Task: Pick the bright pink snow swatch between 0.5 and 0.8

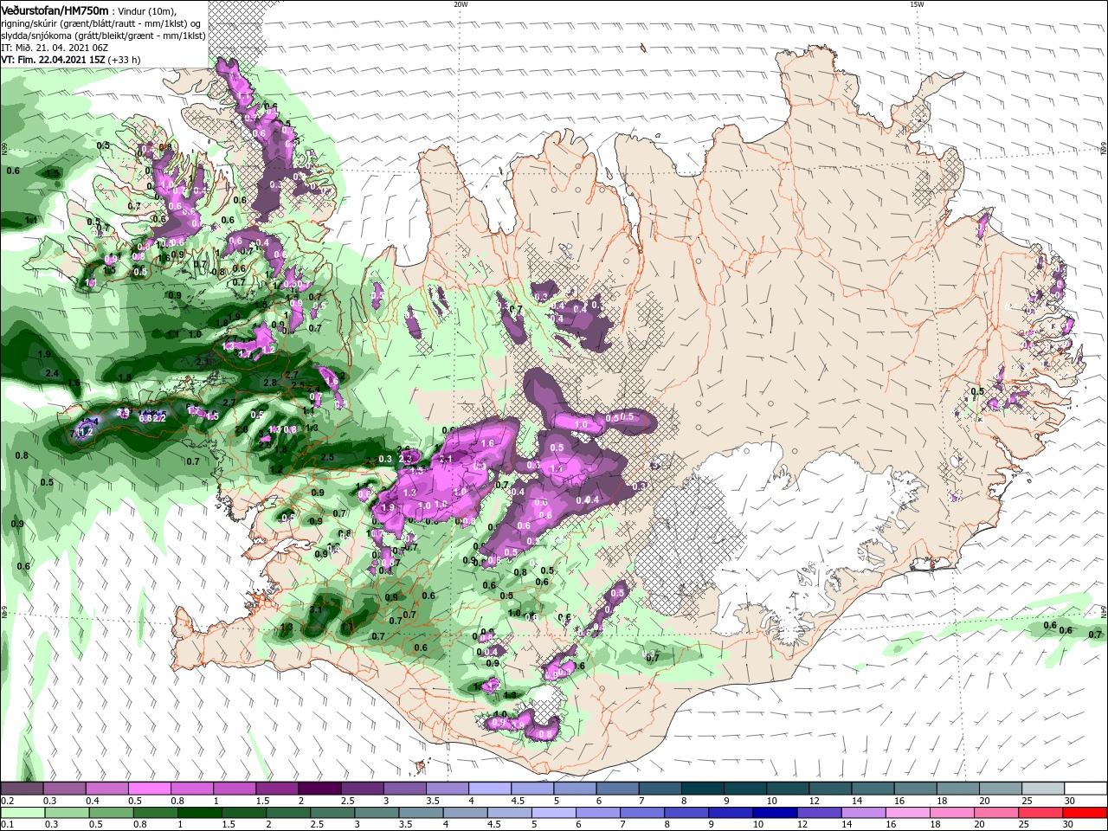Action: pyautogui.click(x=149, y=788)
